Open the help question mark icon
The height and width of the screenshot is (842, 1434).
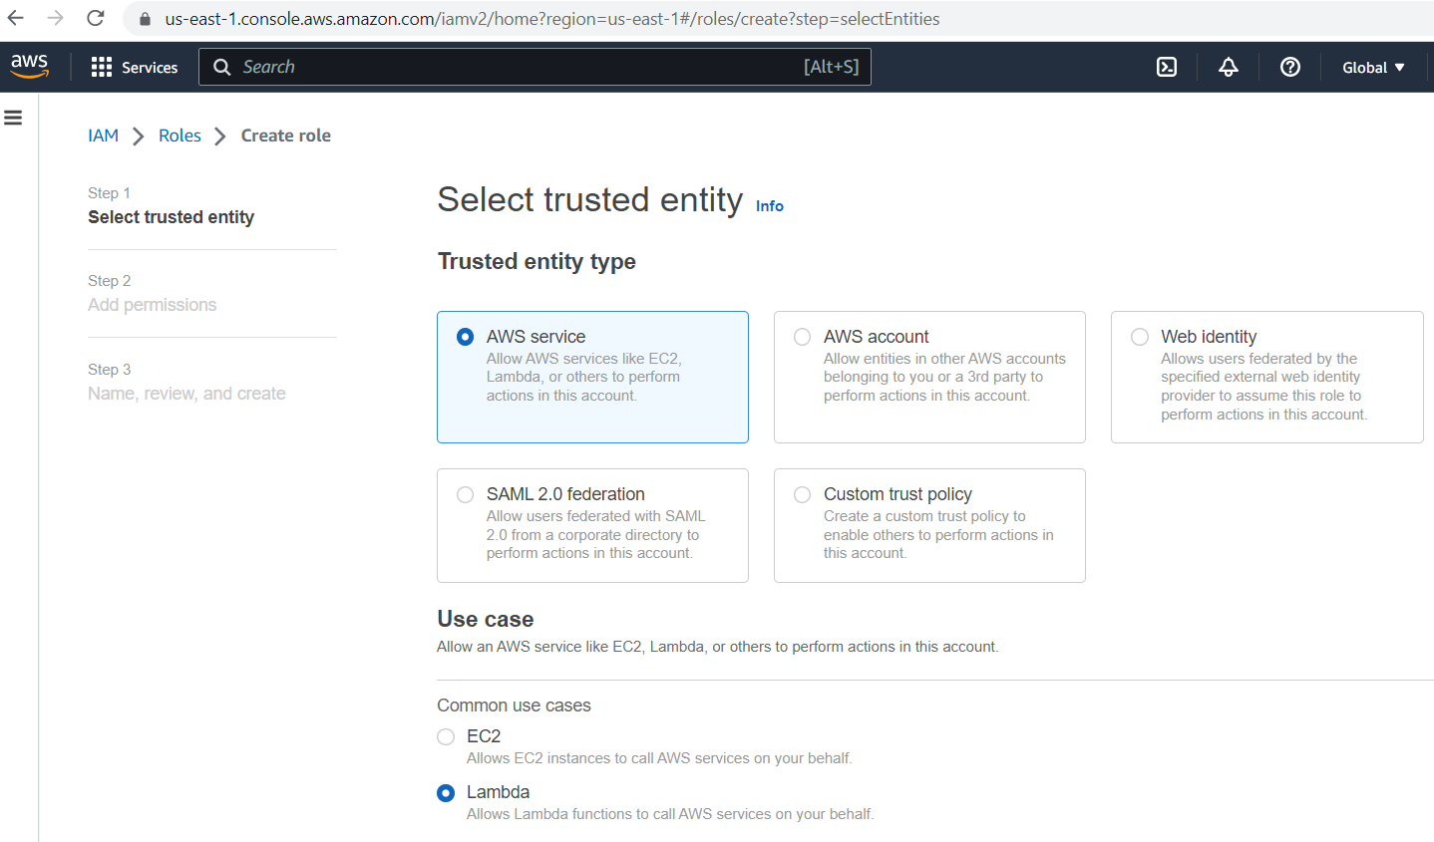tap(1290, 67)
